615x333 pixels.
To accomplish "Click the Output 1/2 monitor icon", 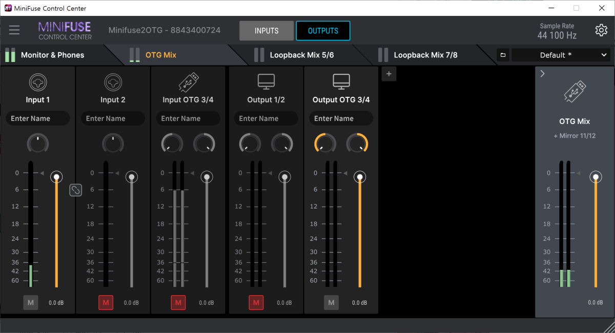I will click(266, 81).
